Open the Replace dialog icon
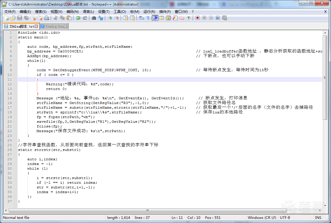This screenshot has height=223, width=331. pyautogui.click(x=101, y=18)
